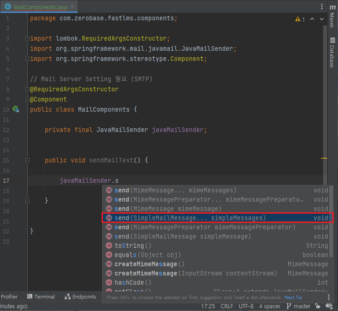The width and height of the screenshot is (338, 311).
Task: Collapse the import block at line 3
Action: [x=27, y=39]
